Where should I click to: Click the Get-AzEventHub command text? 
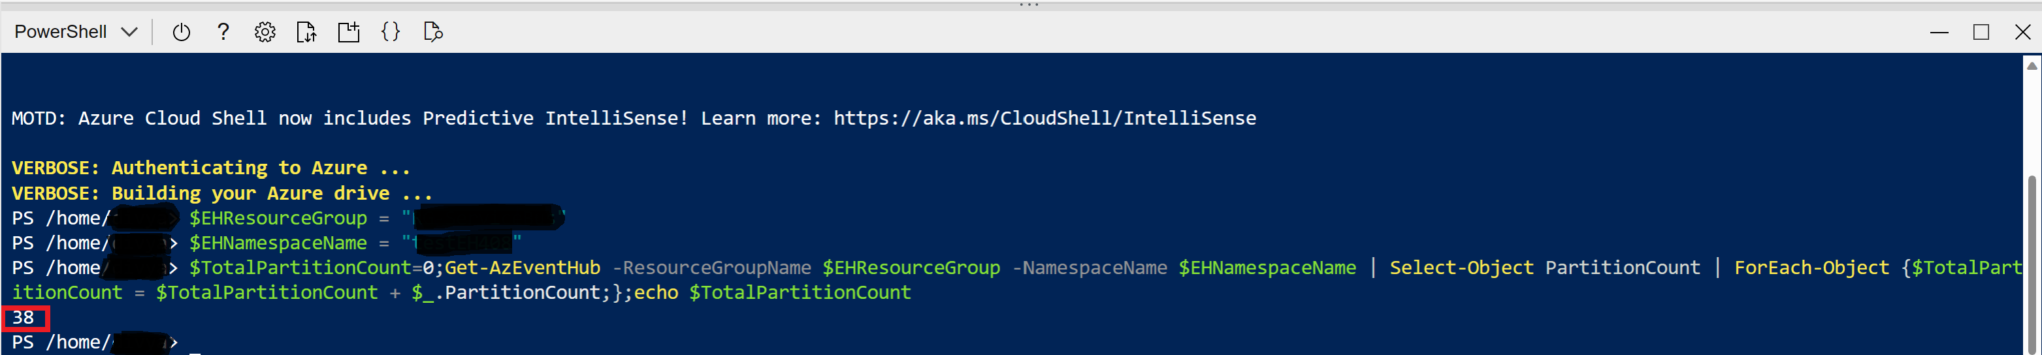tap(523, 268)
